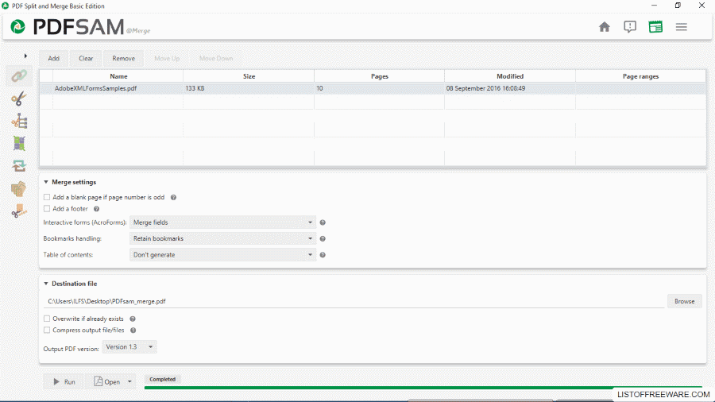Screen dimensions: 715x402
Task: Show help for Bookmarks handling
Action: 323,239
